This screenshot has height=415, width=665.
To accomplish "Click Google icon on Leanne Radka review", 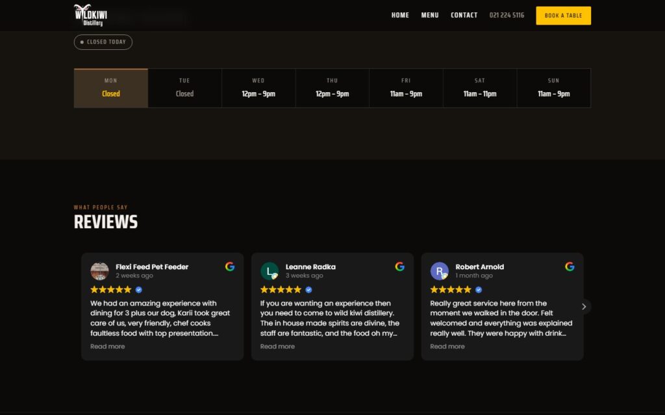I will (400, 267).
